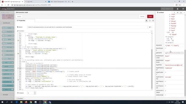Image resolution: width=186 pixels, height=104 pixels.
Task: Click the node Name input field
Action: point(87,27)
